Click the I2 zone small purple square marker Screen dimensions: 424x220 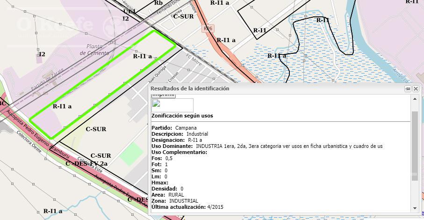[x=39, y=59]
